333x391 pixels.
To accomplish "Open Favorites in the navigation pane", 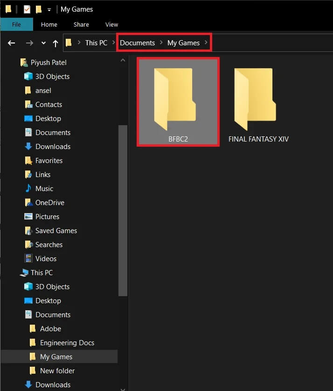I will 49,161.
